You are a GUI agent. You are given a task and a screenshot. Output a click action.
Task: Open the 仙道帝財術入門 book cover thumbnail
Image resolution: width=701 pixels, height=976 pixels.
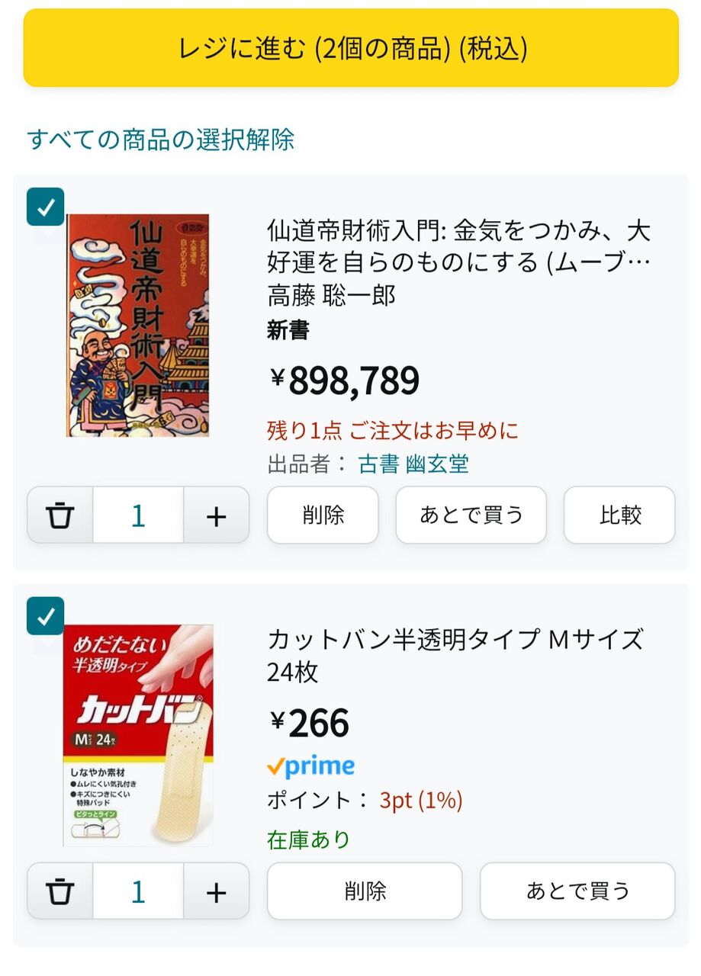[x=137, y=326]
